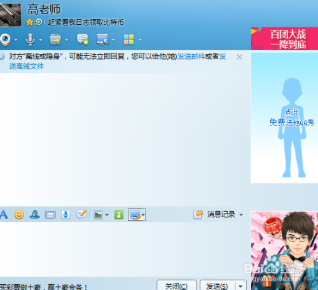Screen dimensions: 318x290
Task: Click signature text 赶紧看我日志领取比特币
Action: pyautogui.click(x=86, y=22)
